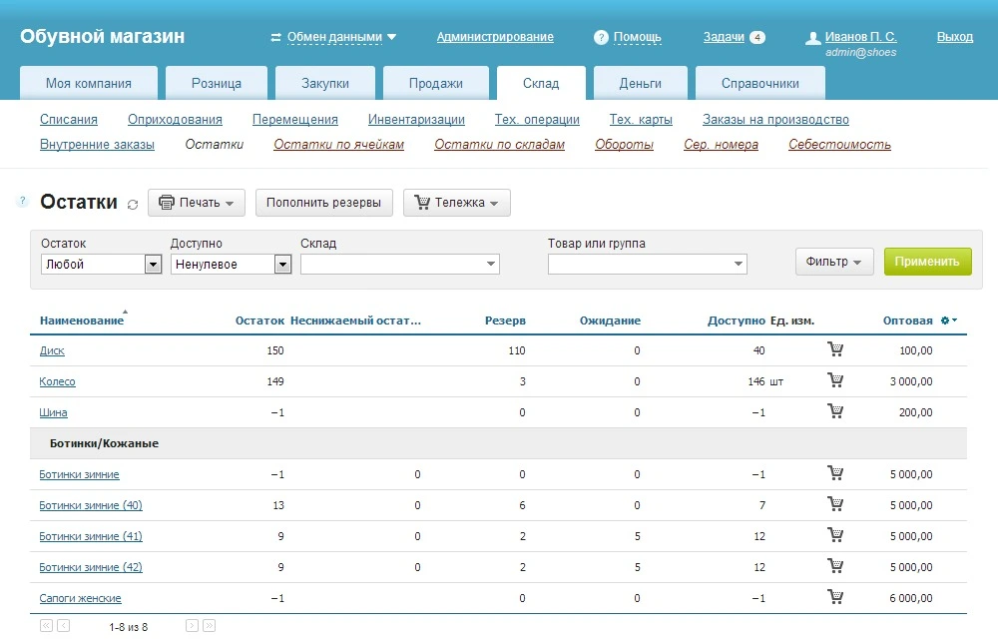
Task: Click the cart icon in the Диск row
Action: [835, 350]
